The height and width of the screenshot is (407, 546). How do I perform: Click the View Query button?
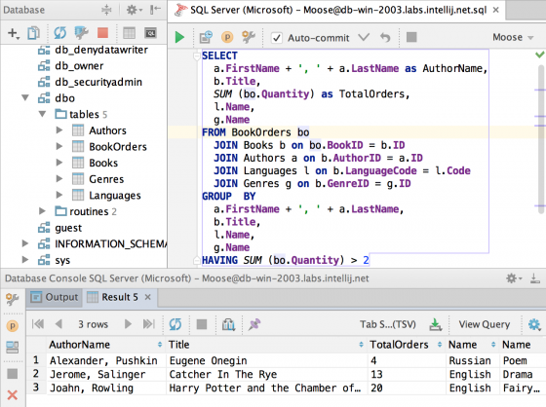click(485, 324)
